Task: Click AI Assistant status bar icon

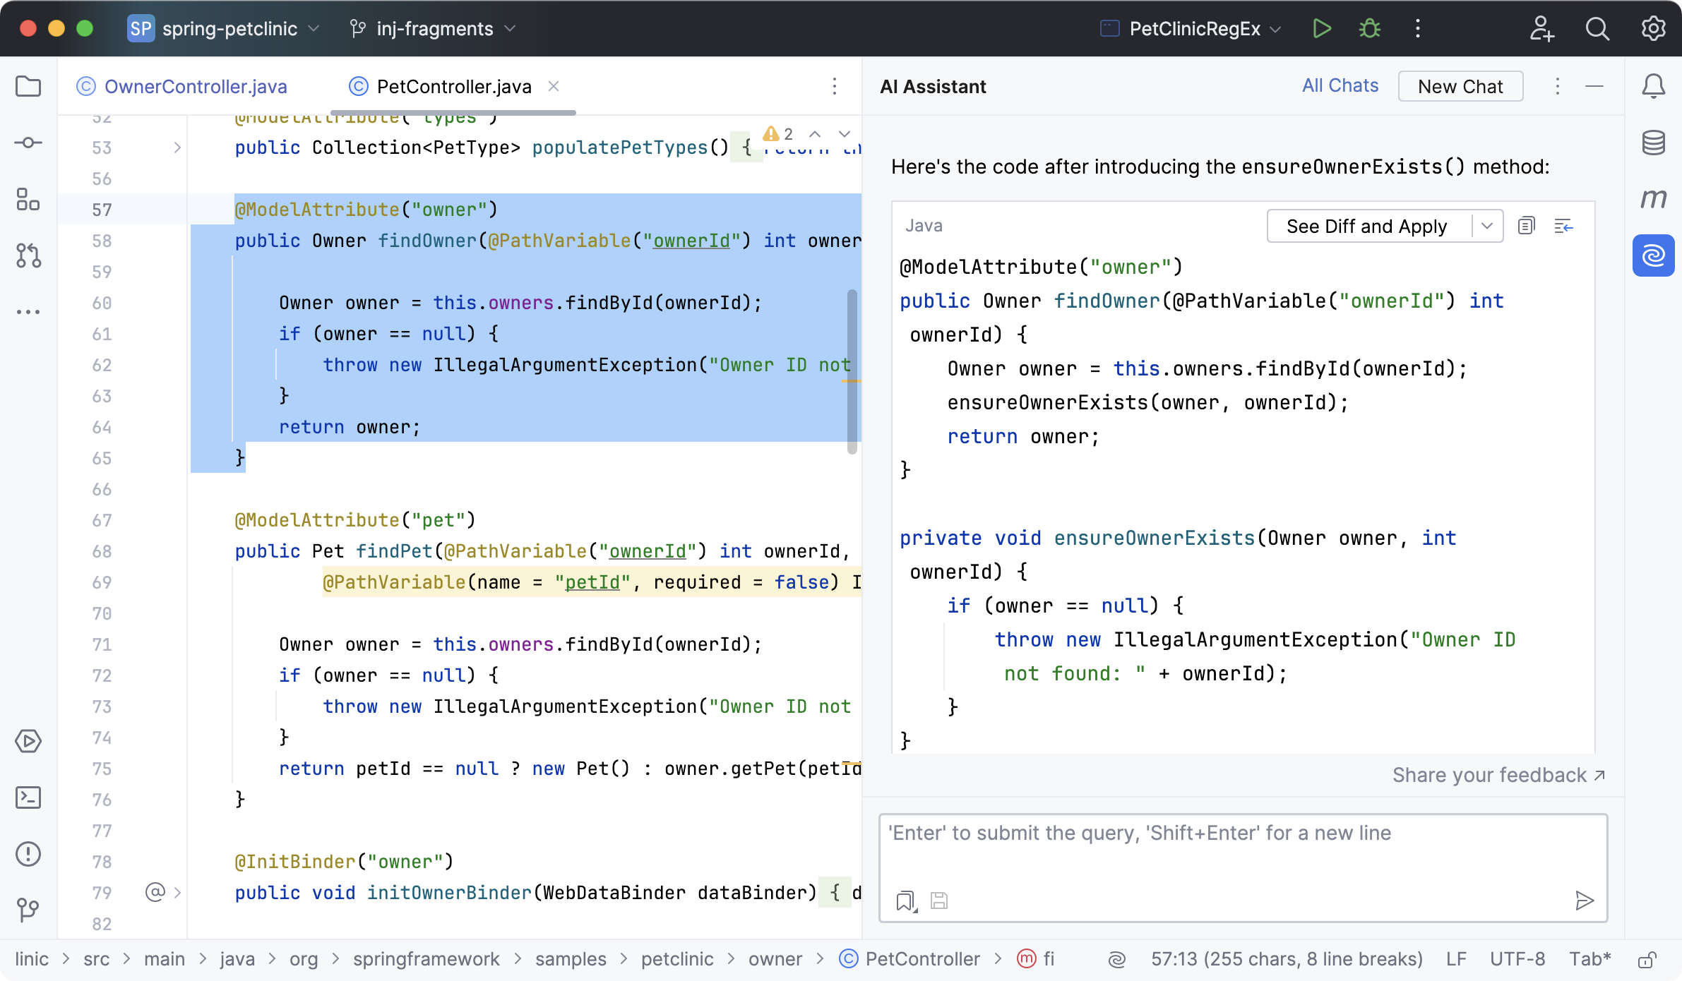Action: pos(1117,959)
